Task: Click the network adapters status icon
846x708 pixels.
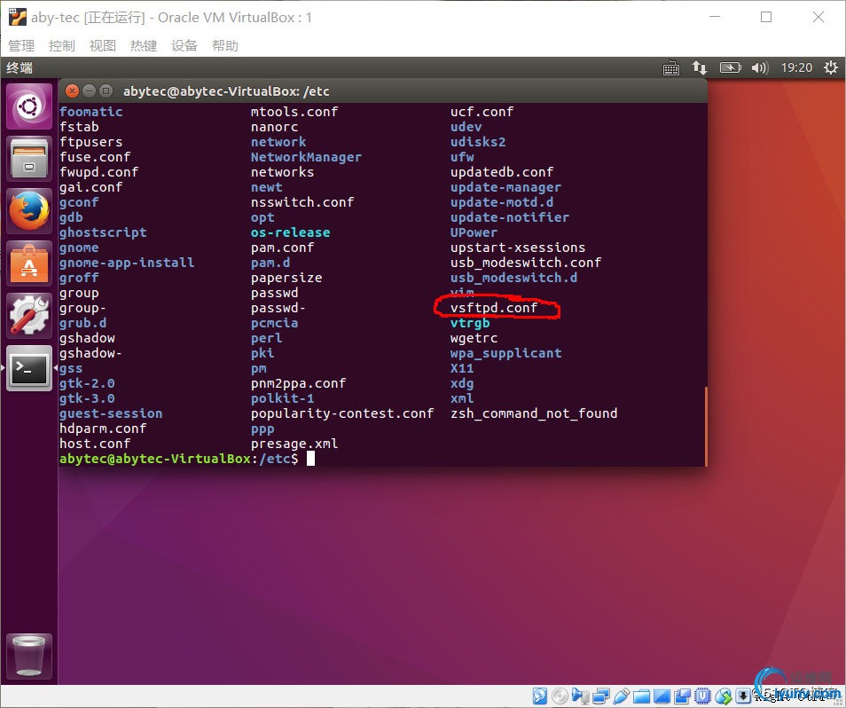Action: tap(601, 696)
